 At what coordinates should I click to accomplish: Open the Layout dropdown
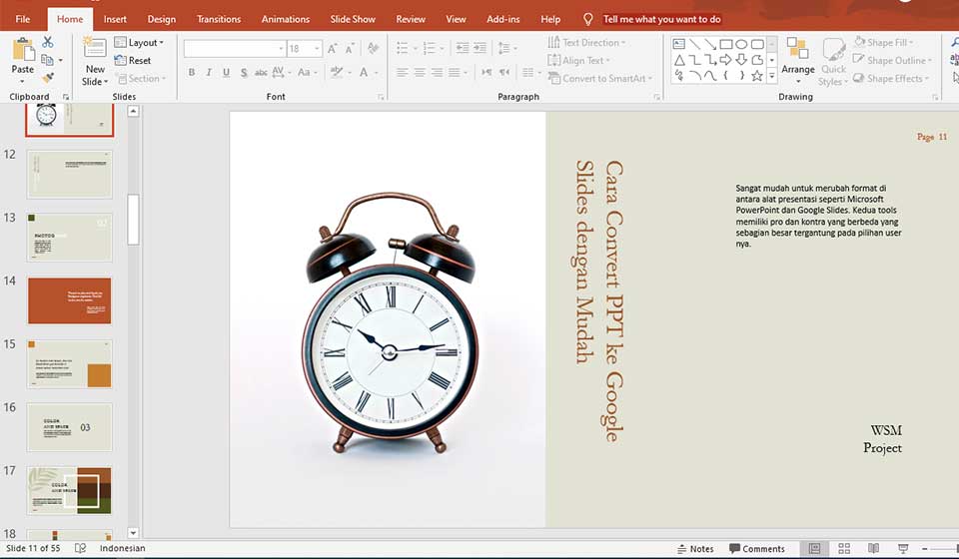click(x=140, y=42)
